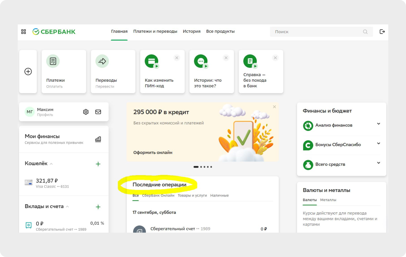Click the Валюты и металлы heading
Viewport: 406px width, 257px height.
(x=326, y=190)
